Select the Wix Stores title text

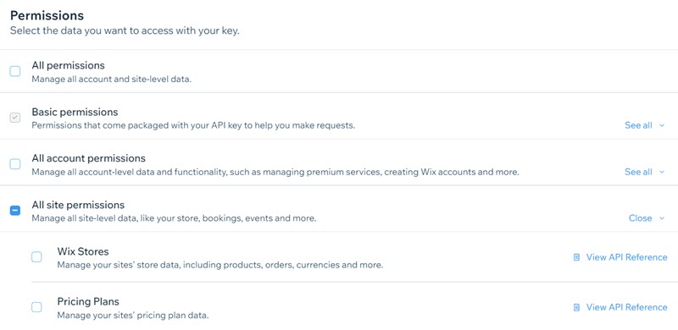coord(83,251)
